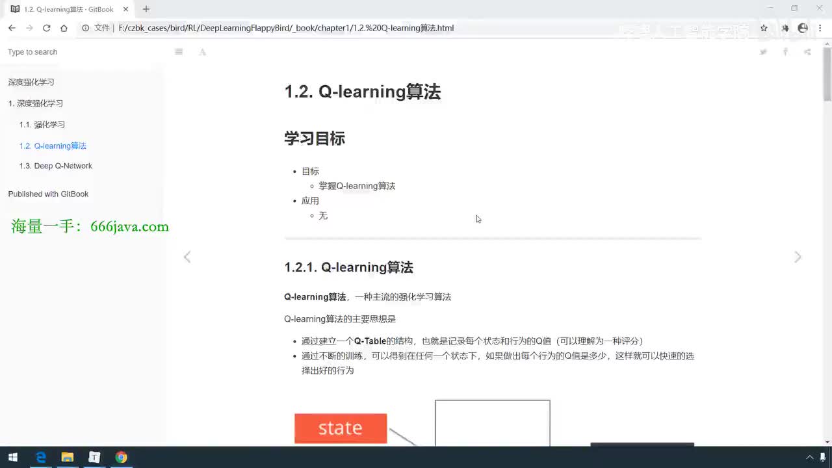Go to next chapter arrow
This screenshot has height=468, width=832.
(798, 257)
